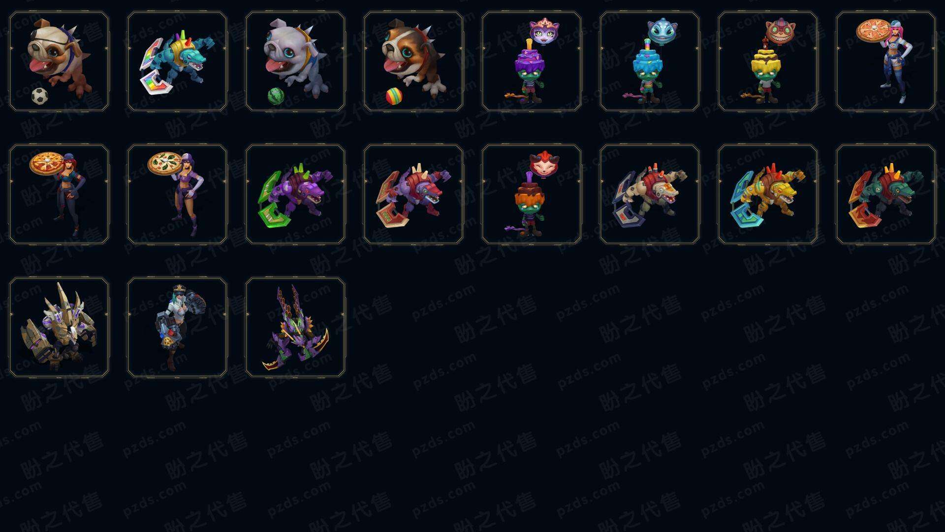This screenshot has height=532, width=945.
Task: Select the beige crocodile with dark blades
Action: pyautogui.click(x=650, y=194)
